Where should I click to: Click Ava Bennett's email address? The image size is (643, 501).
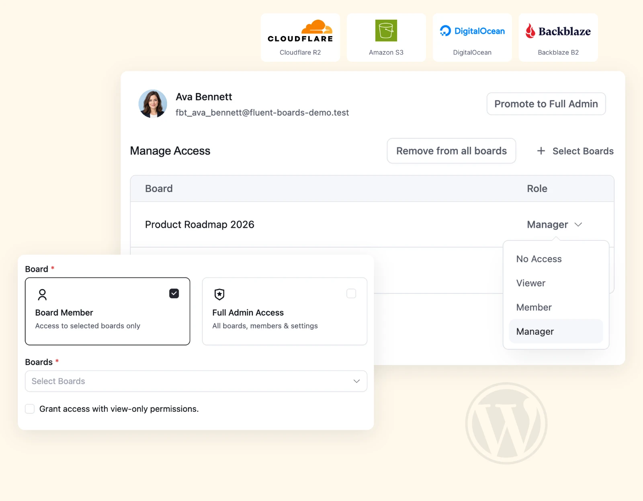(262, 113)
